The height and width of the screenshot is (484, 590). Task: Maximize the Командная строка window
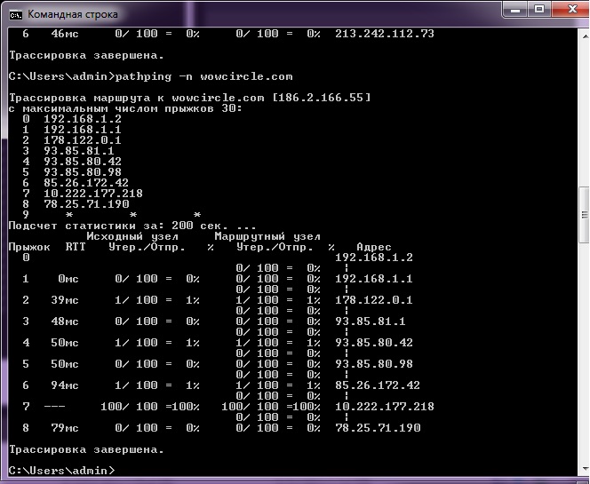pyautogui.click(x=540, y=10)
